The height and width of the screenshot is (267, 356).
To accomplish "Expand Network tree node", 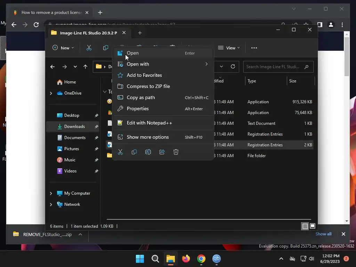I will point(51,204).
